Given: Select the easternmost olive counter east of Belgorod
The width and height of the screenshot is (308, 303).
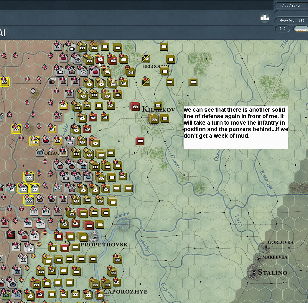Looking at the screenshot, I should click(x=193, y=82).
